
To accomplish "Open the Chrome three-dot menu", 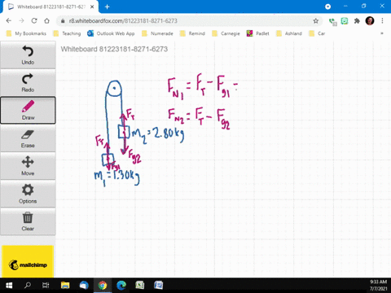I will pyautogui.click(x=382, y=21).
